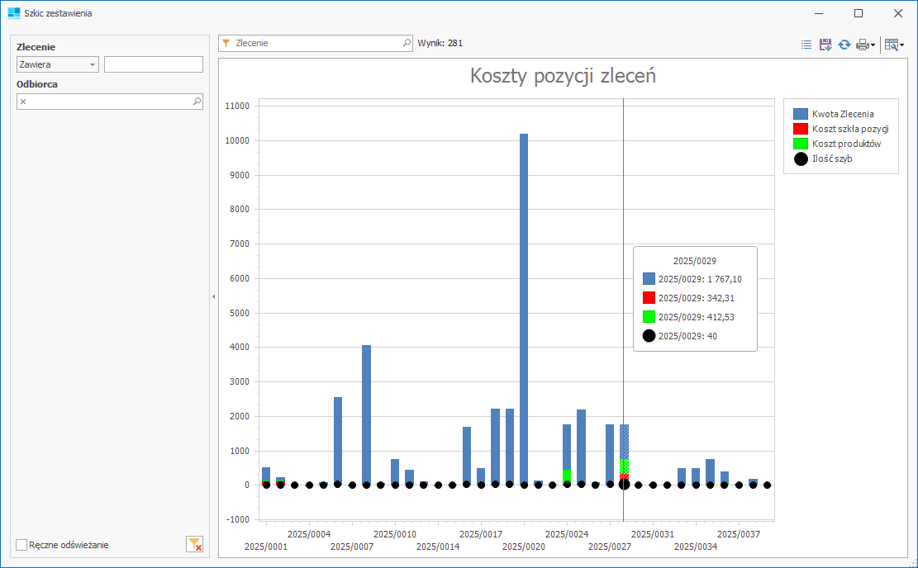The width and height of the screenshot is (918, 568).
Task: Expand the table settings dropdown arrow
Action: click(x=901, y=45)
